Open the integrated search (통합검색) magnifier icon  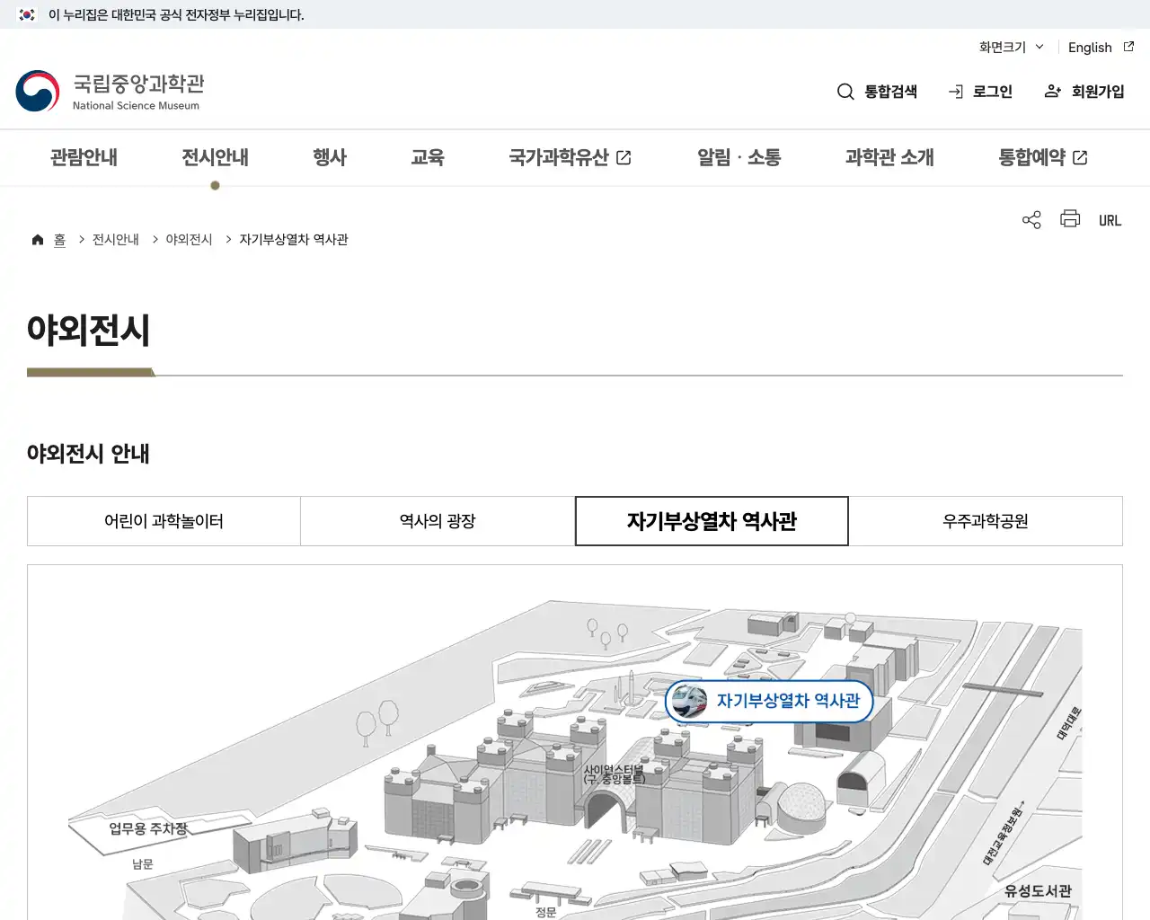(x=845, y=91)
